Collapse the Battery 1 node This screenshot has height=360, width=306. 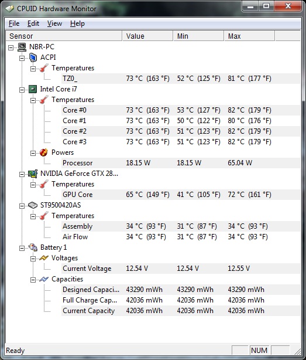click(x=22, y=248)
